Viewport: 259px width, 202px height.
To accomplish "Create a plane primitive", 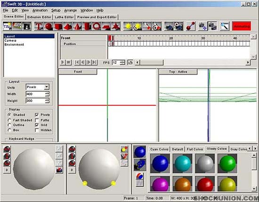I will tap(106, 26).
